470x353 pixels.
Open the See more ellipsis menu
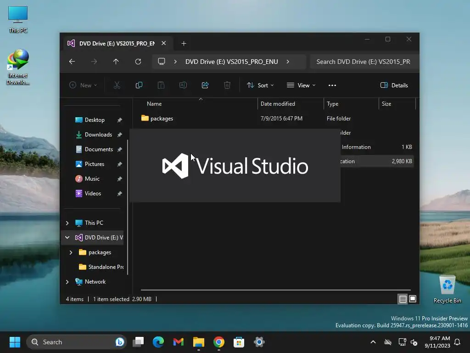click(332, 85)
